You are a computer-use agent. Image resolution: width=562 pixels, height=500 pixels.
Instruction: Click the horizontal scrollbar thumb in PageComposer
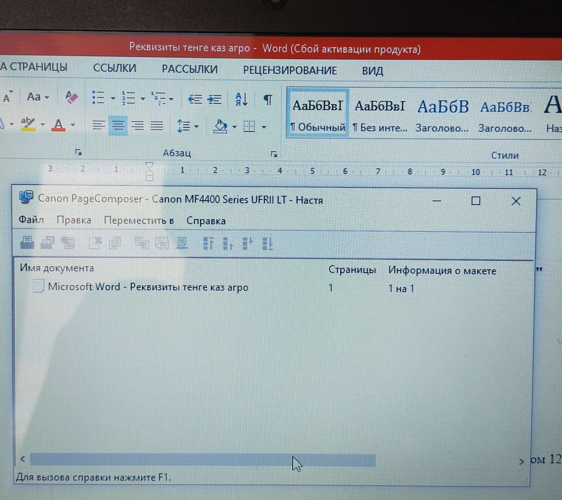point(203,460)
